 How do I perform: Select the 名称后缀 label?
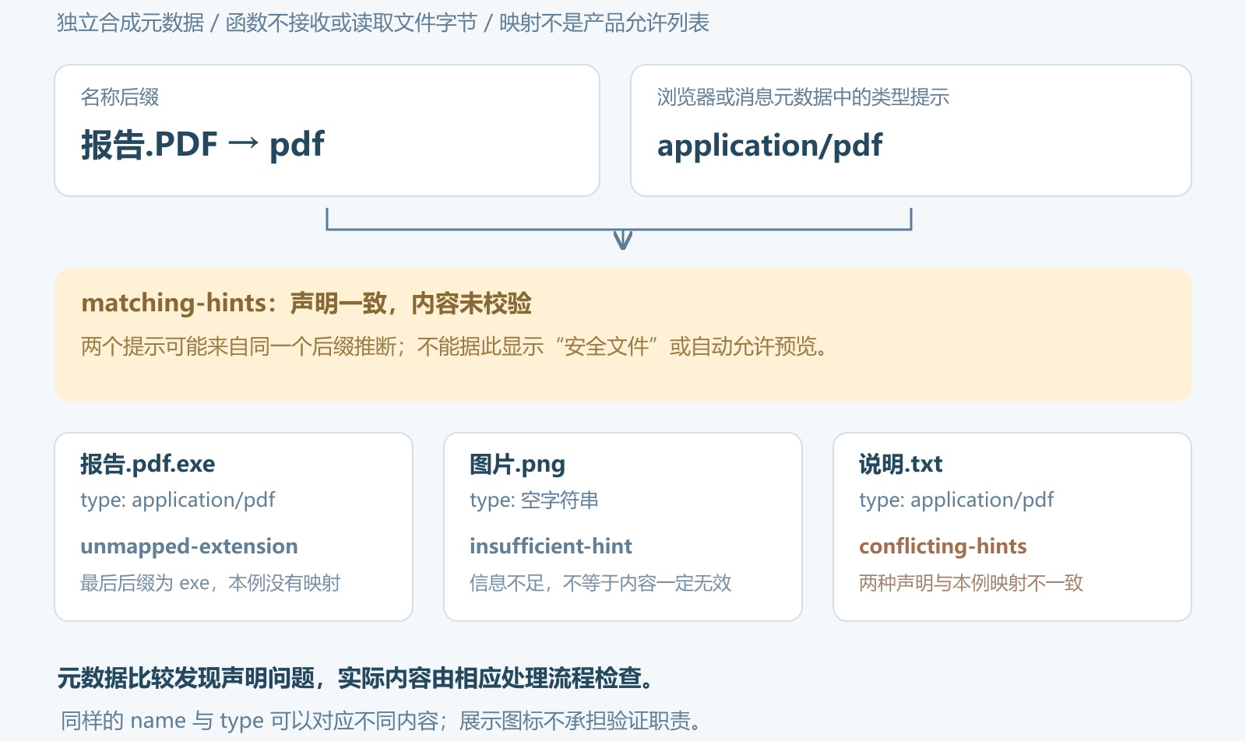pos(120,97)
